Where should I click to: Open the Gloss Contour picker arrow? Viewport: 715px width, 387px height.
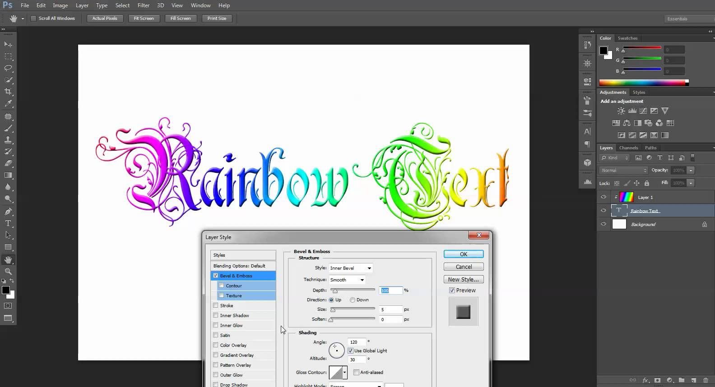pyautogui.click(x=345, y=373)
